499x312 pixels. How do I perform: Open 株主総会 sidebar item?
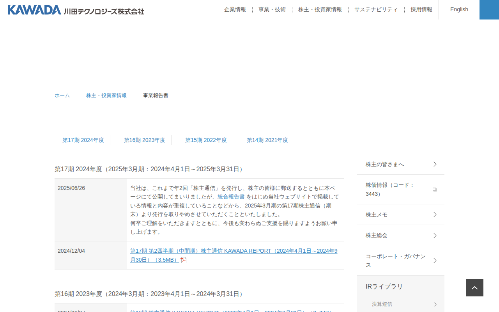pyautogui.click(x=400, y=236)
